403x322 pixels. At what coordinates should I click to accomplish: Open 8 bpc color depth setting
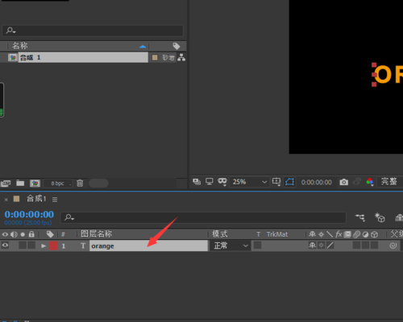57,184
